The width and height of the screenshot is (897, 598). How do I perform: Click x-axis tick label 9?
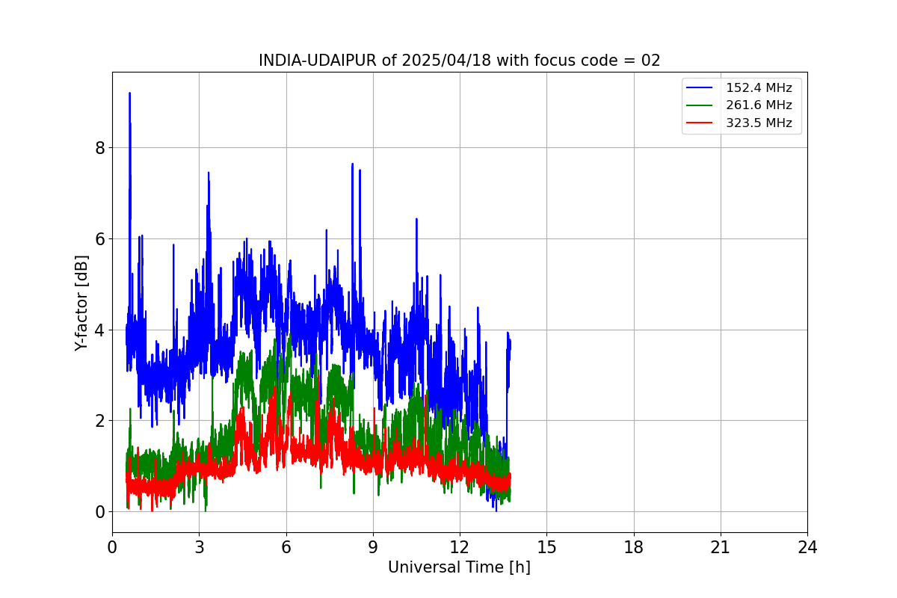click(373, 547)
